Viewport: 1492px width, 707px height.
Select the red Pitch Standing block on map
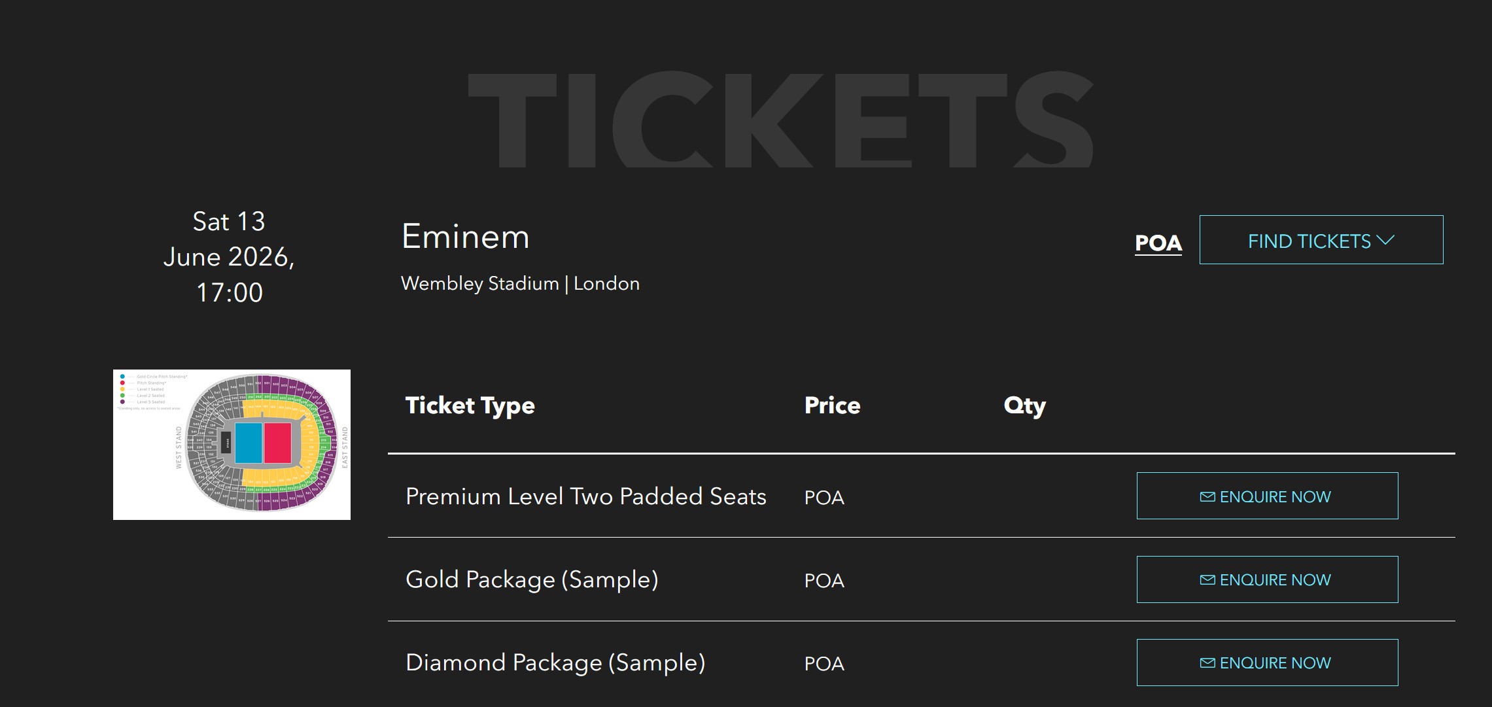click(x=277, y=443)
